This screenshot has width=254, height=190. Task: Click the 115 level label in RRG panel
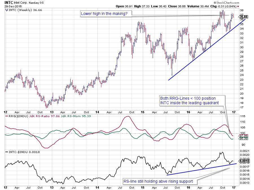coord(242,116)
